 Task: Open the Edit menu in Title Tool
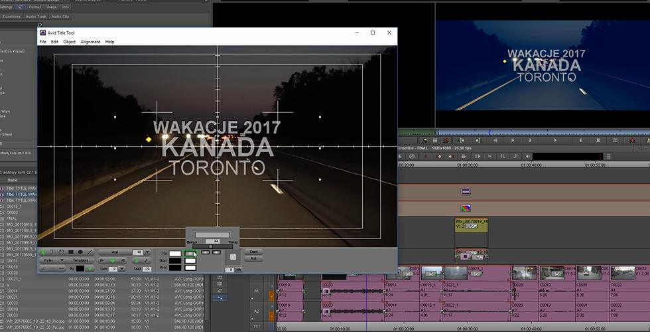pyautogui.click(x=54, y=42)
